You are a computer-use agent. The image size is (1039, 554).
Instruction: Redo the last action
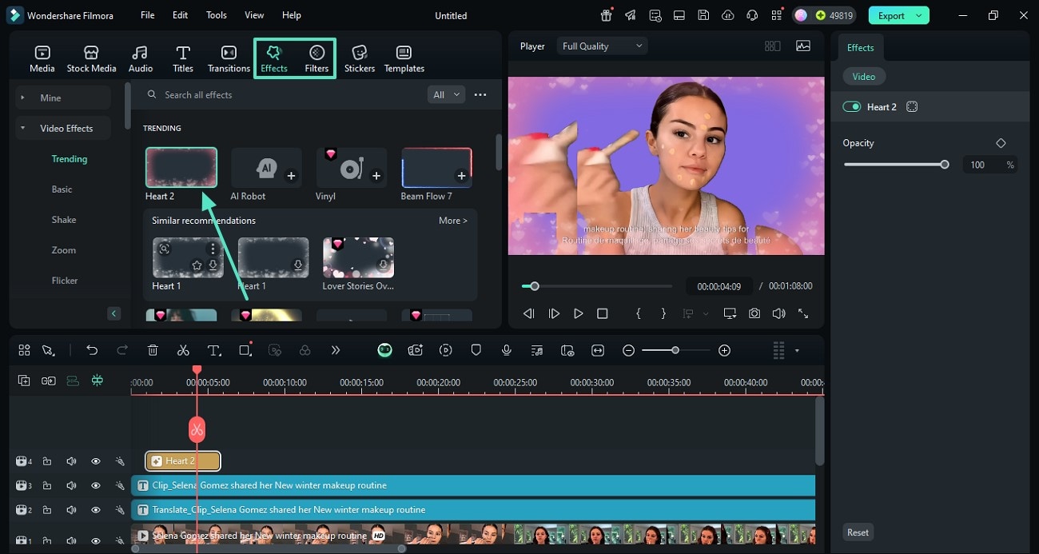pos(122,350)
